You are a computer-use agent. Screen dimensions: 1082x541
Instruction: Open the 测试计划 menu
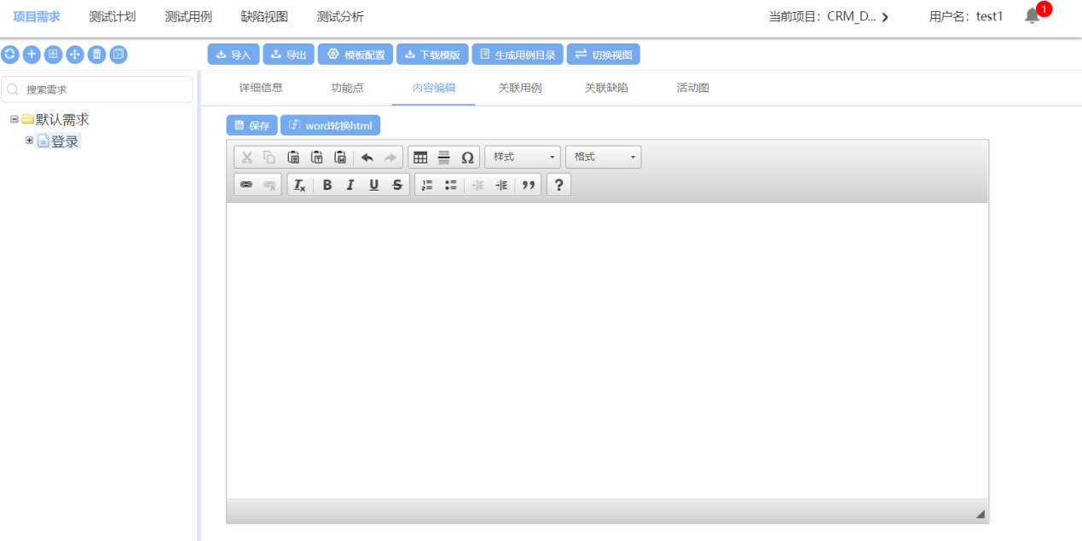(x=112, y=17)
